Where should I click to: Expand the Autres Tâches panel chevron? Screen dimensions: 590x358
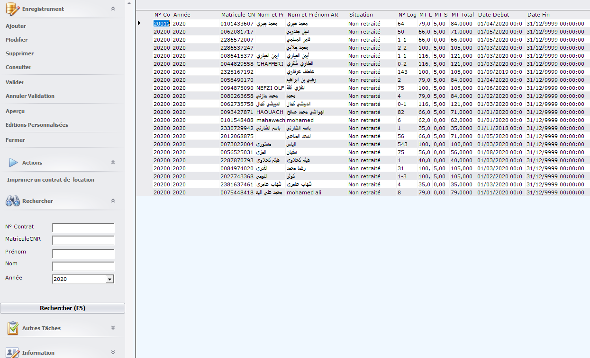click(x=113, y=328)
